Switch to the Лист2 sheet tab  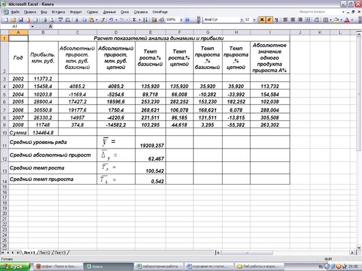click(45, 253)
